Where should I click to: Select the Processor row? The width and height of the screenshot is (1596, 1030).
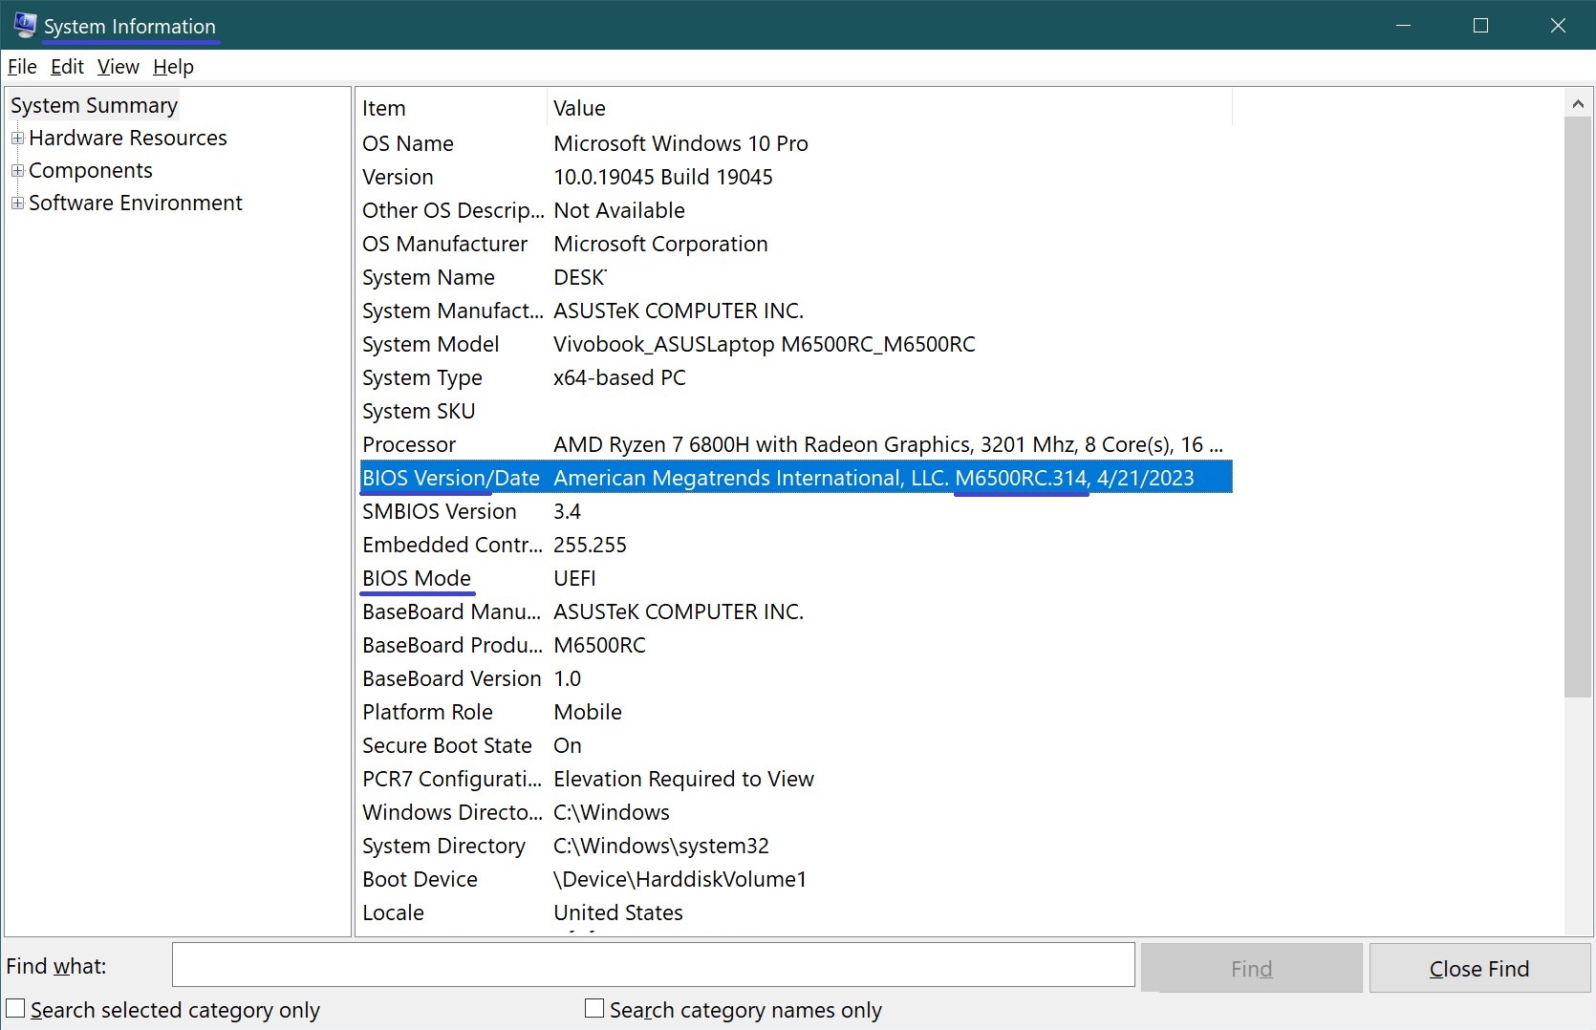793,444
